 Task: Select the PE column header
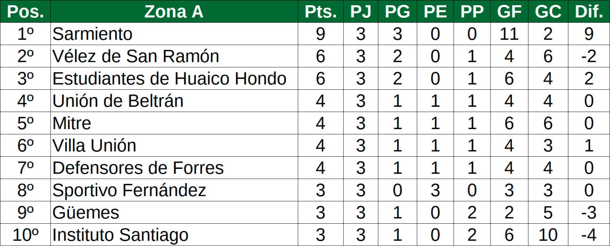tap(435, 12)
